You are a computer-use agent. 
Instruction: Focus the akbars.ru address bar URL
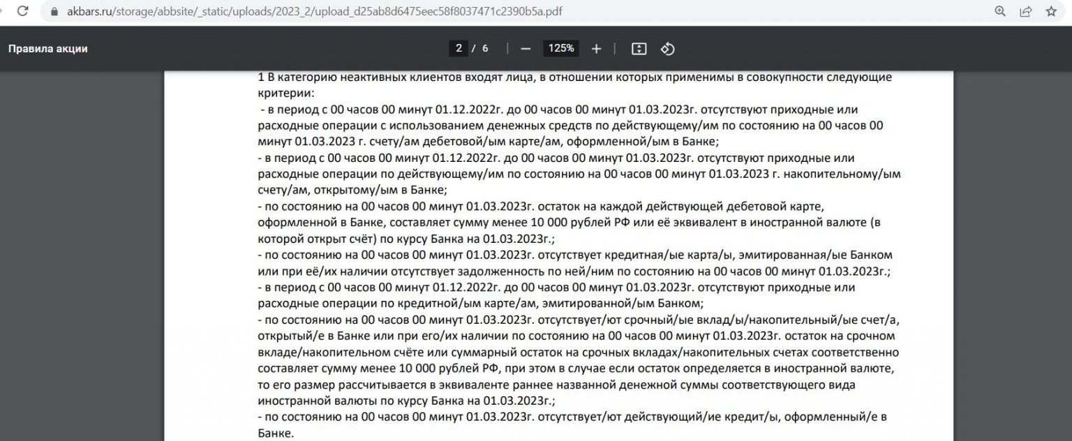(314, 12)
